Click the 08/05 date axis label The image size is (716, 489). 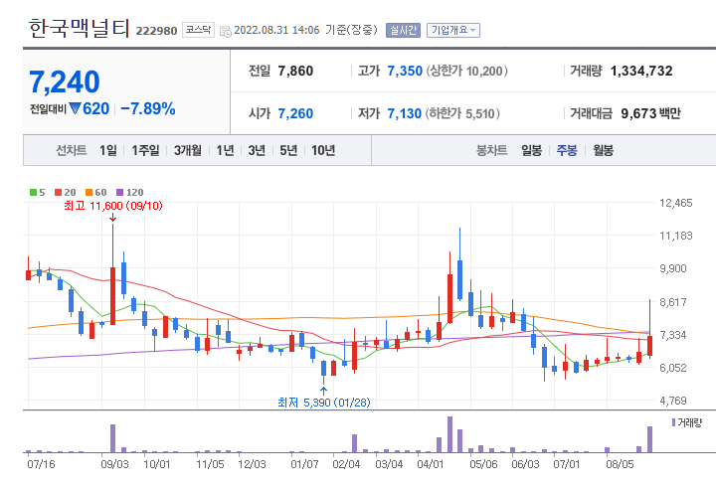coord(621,465)
